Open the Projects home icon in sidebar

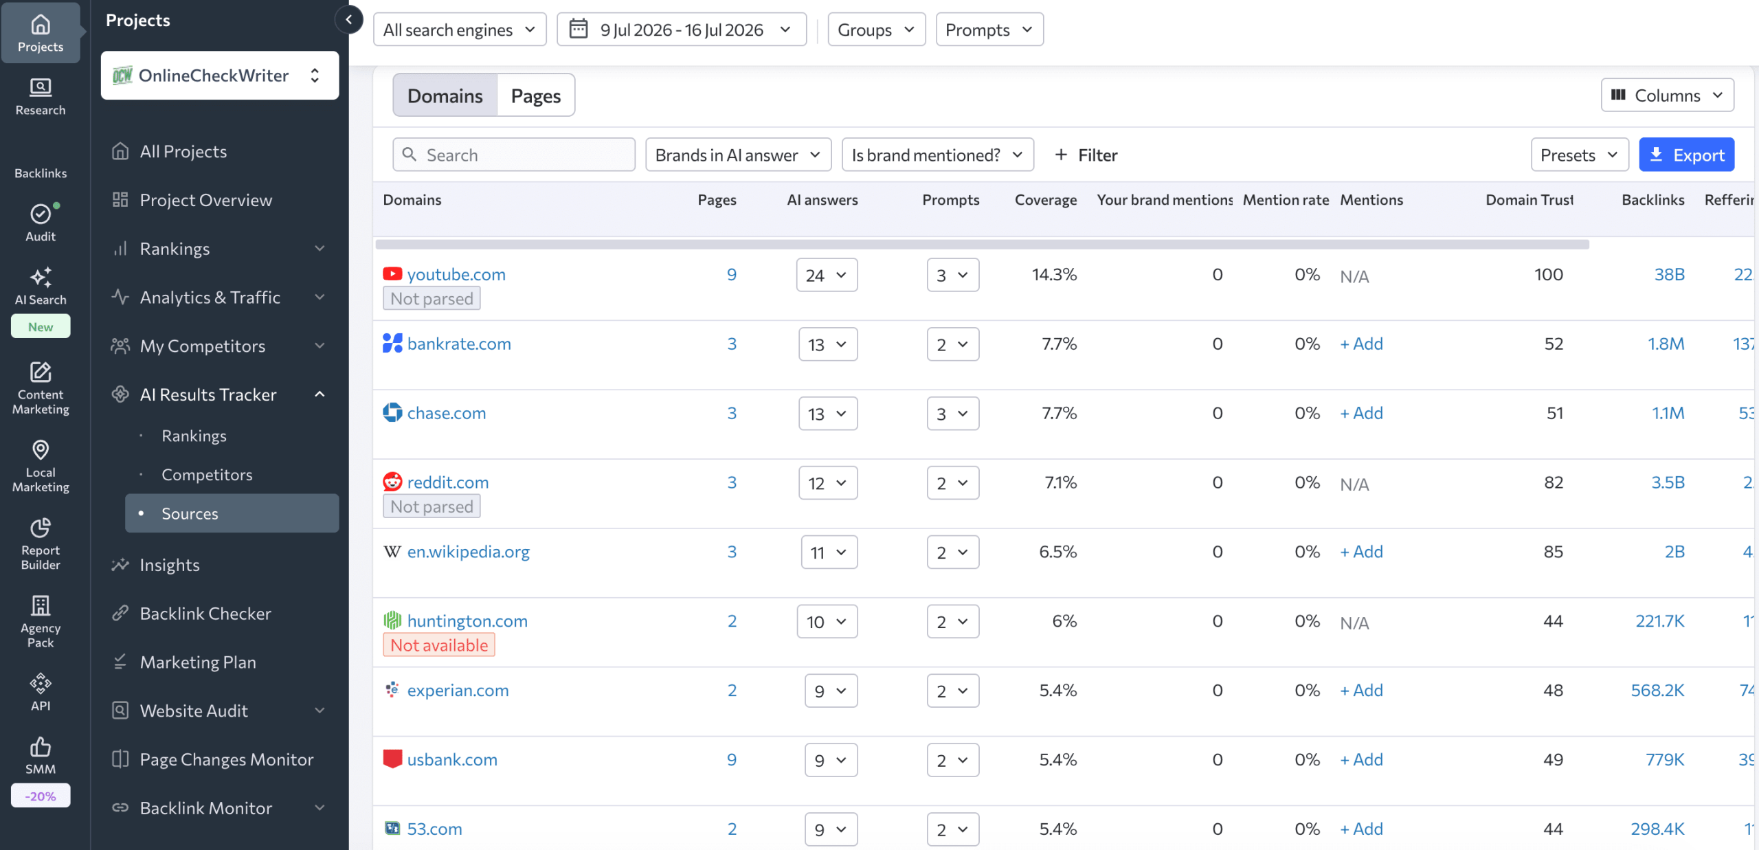tap(41, 25)
